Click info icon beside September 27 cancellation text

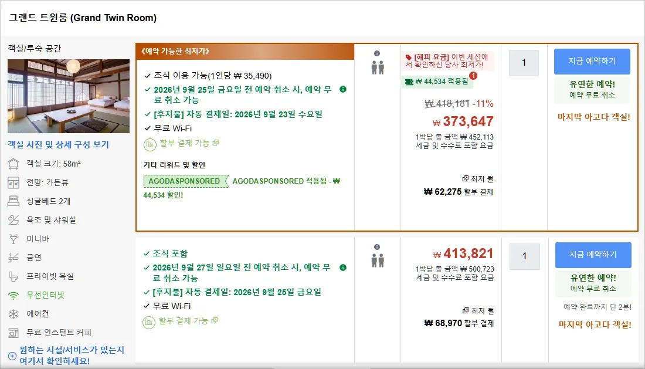pyautogui.click(x=342, y=268)
